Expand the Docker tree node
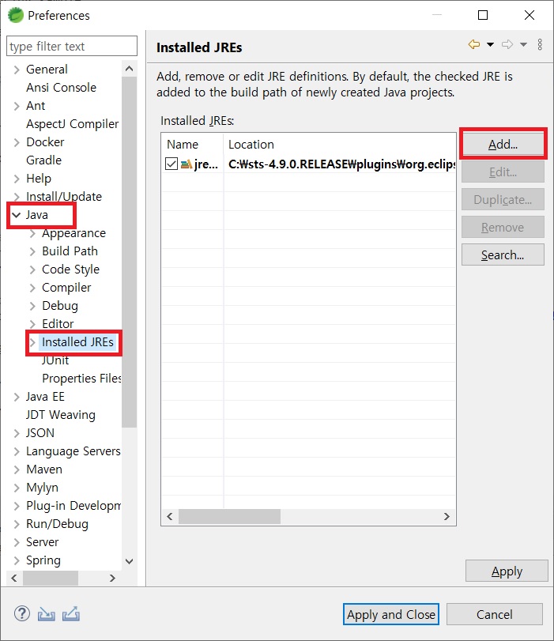 (x=17, y=142)
